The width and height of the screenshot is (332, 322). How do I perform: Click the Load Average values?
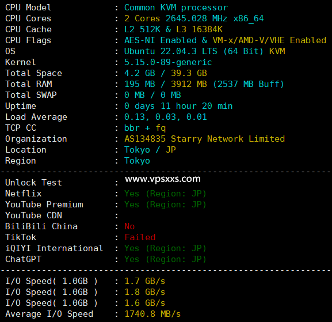[166, 117]
